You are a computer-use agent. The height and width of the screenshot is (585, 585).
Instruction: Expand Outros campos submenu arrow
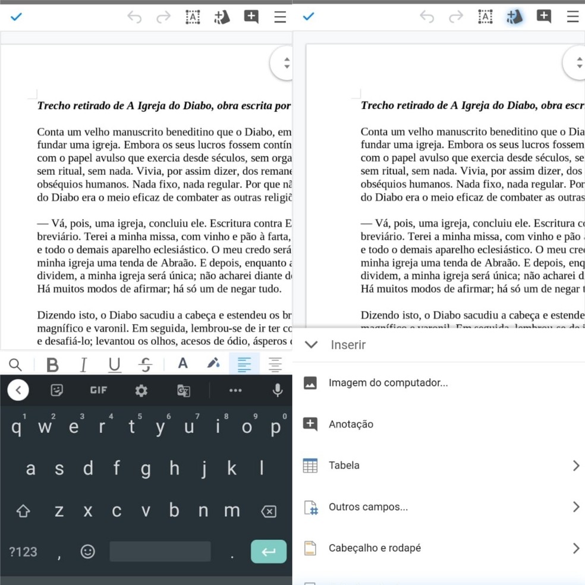point(576,507)
